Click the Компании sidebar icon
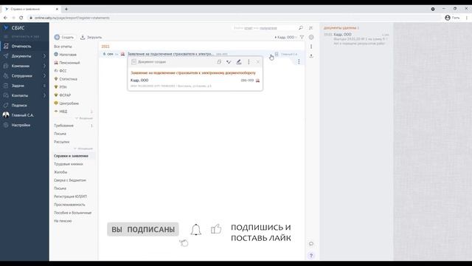Image resolution: width=472 pixels, height=266 pixels. 6,66
